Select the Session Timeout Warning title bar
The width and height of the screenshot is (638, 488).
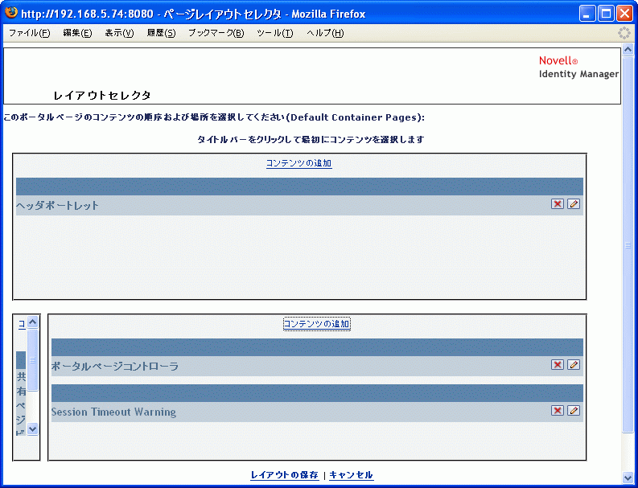(317, 412)
